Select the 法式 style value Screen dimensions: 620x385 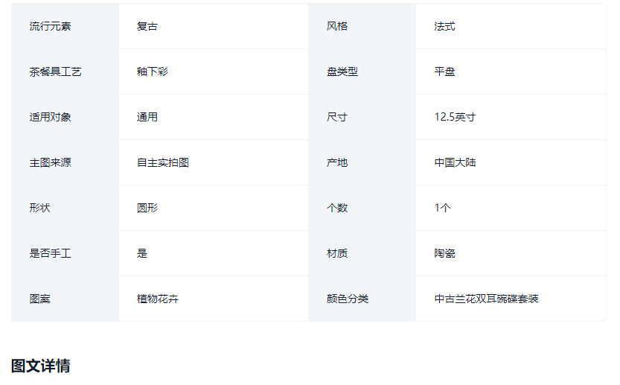click(444, 27)
